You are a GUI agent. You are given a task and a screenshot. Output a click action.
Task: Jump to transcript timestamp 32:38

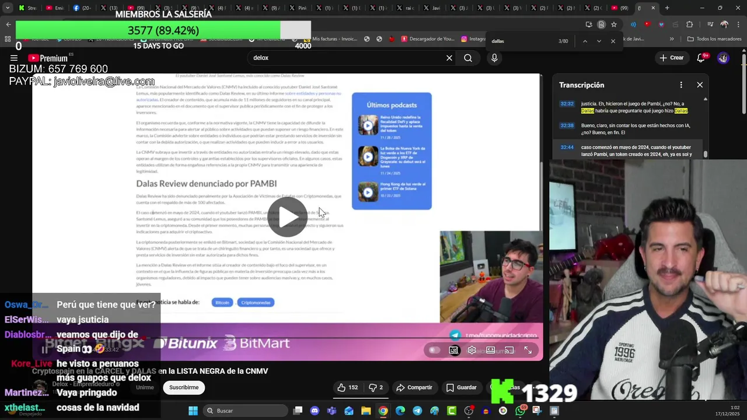[567, 125]
